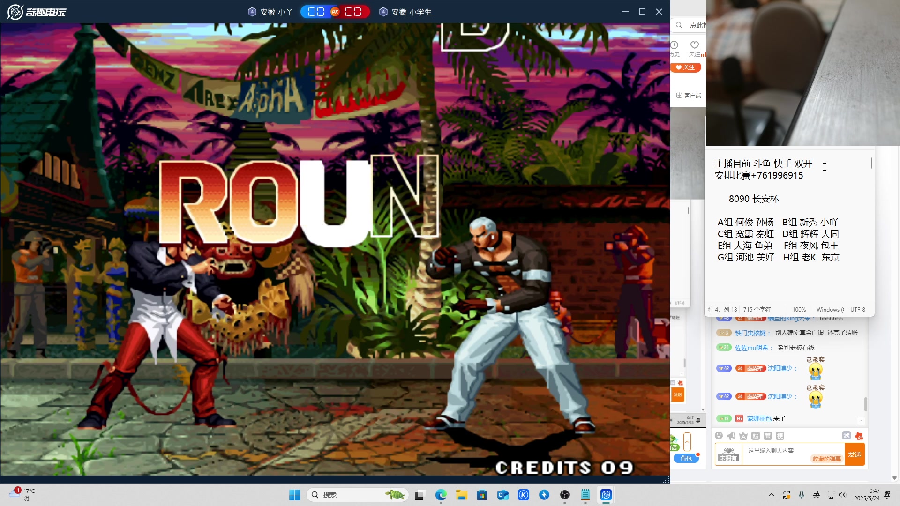Open 收藏的弹幕 saved danmaku
Screen dimensions: 900x506
pyautogui.click(x=826, y=459)
